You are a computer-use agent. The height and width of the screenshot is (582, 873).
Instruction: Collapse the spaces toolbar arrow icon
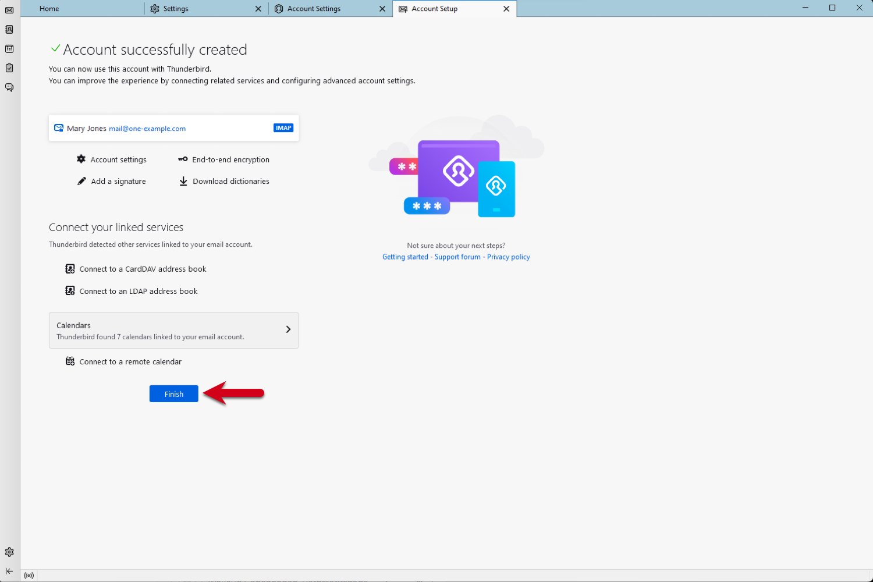(x=9, y=571)
